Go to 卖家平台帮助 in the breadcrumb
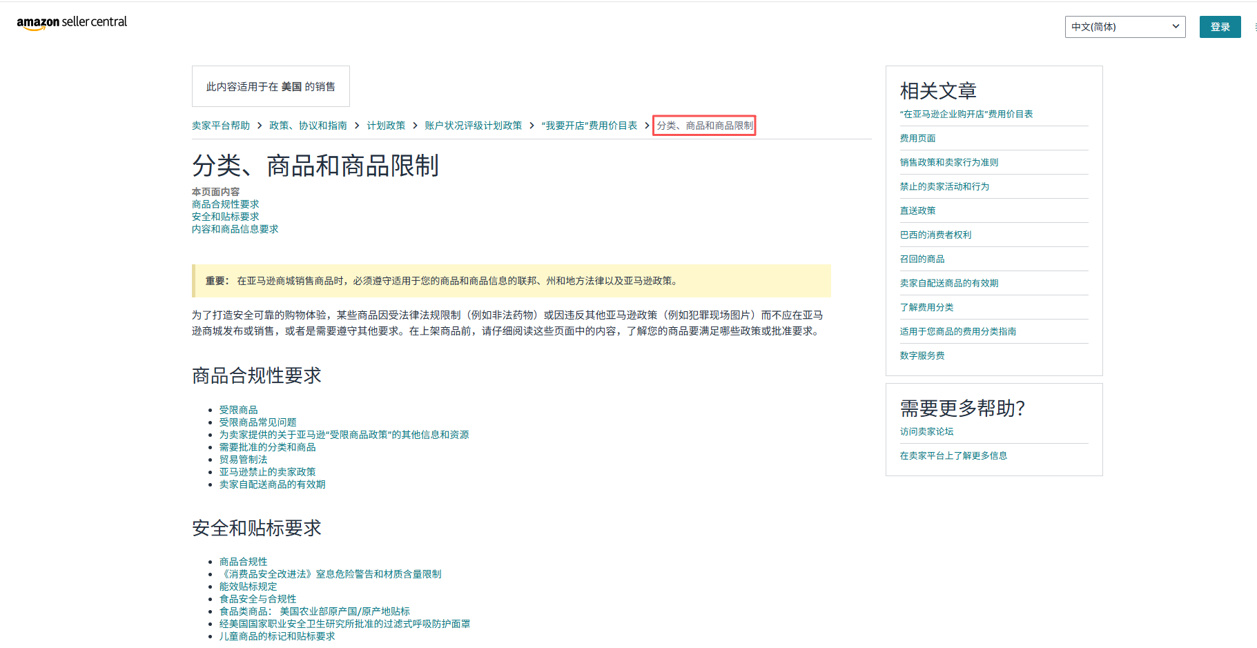1257x648 pixels. (x=220, y=126)
